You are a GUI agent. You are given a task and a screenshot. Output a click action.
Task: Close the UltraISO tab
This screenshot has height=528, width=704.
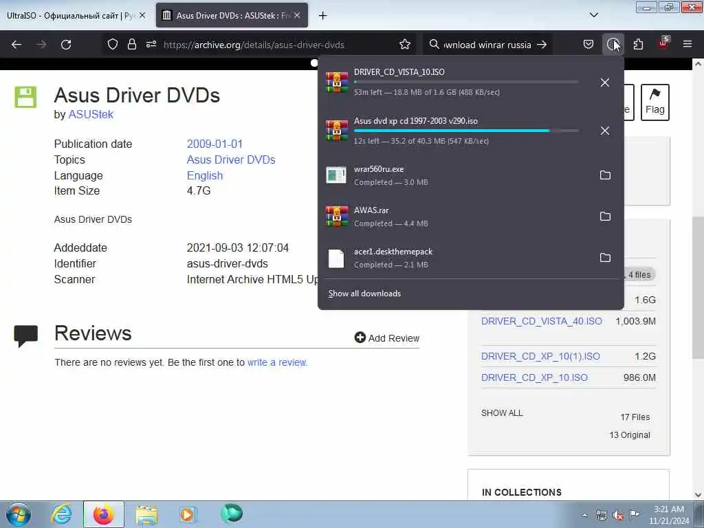point(142,15)
